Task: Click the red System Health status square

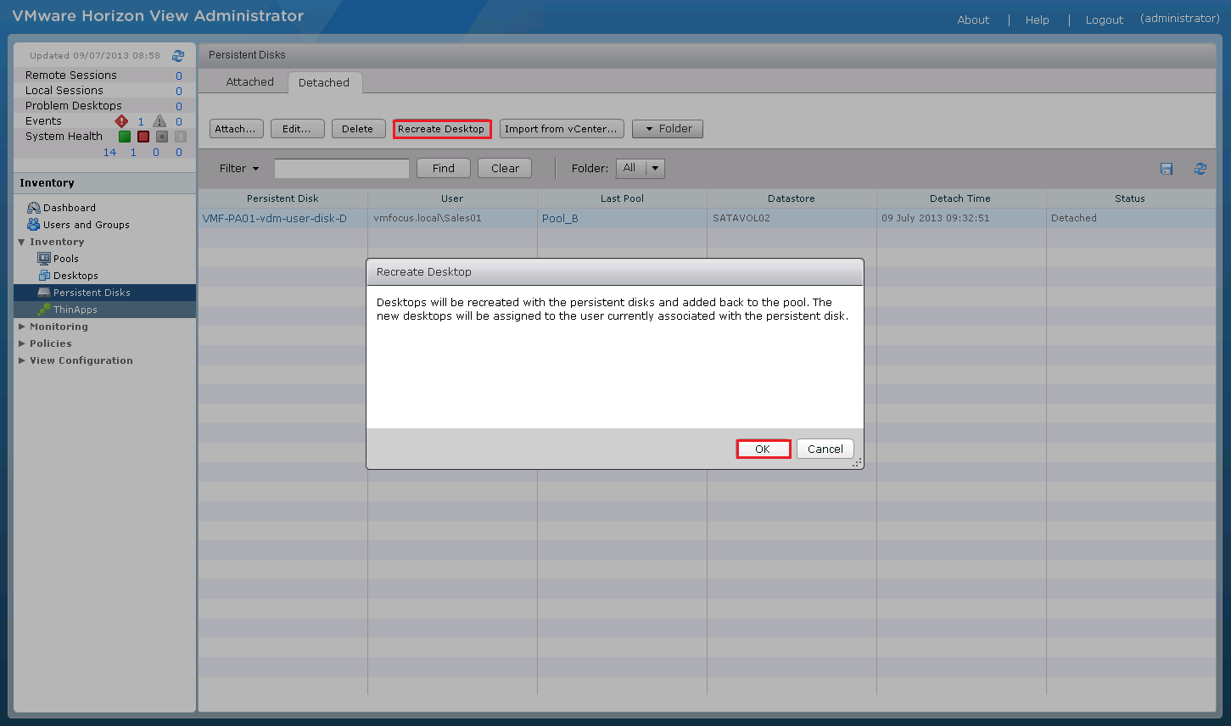Action: (143, 137)
